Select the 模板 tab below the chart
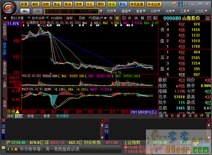This screenshot has width=212, height=155. click(x=19, y=116)
